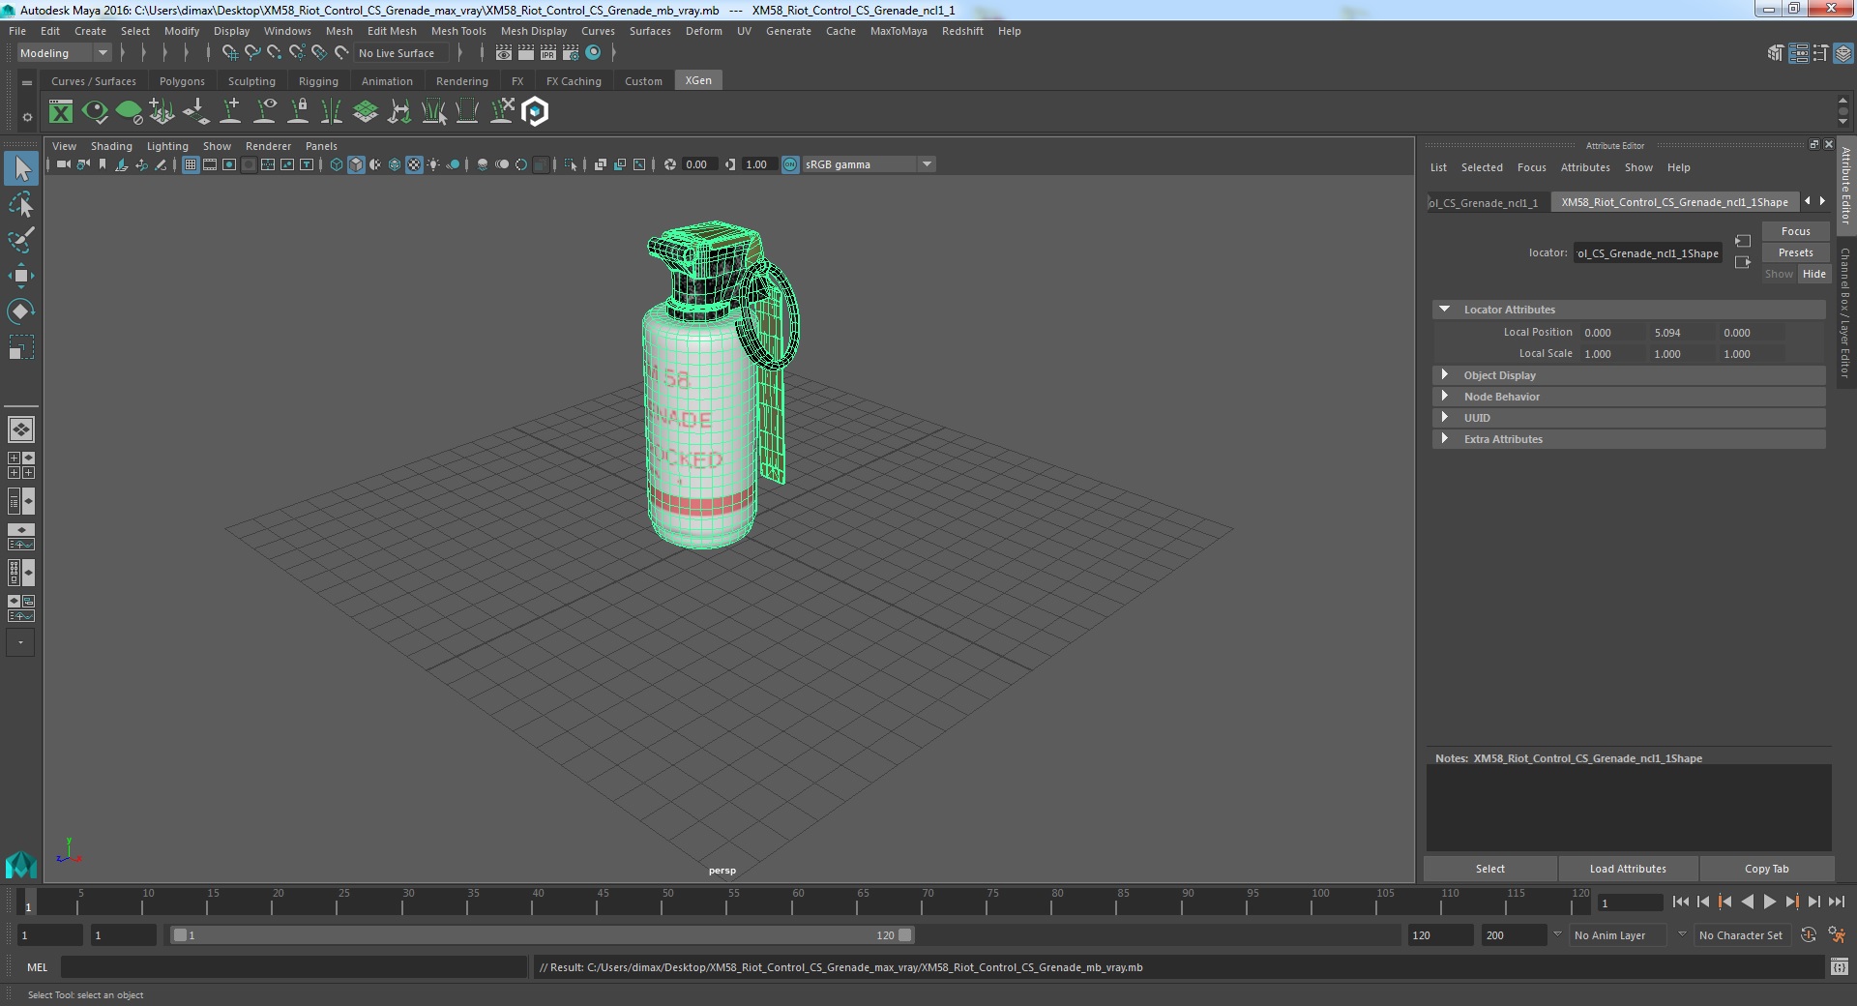Click XGen clear preview leaf icon

pos(129,112)
